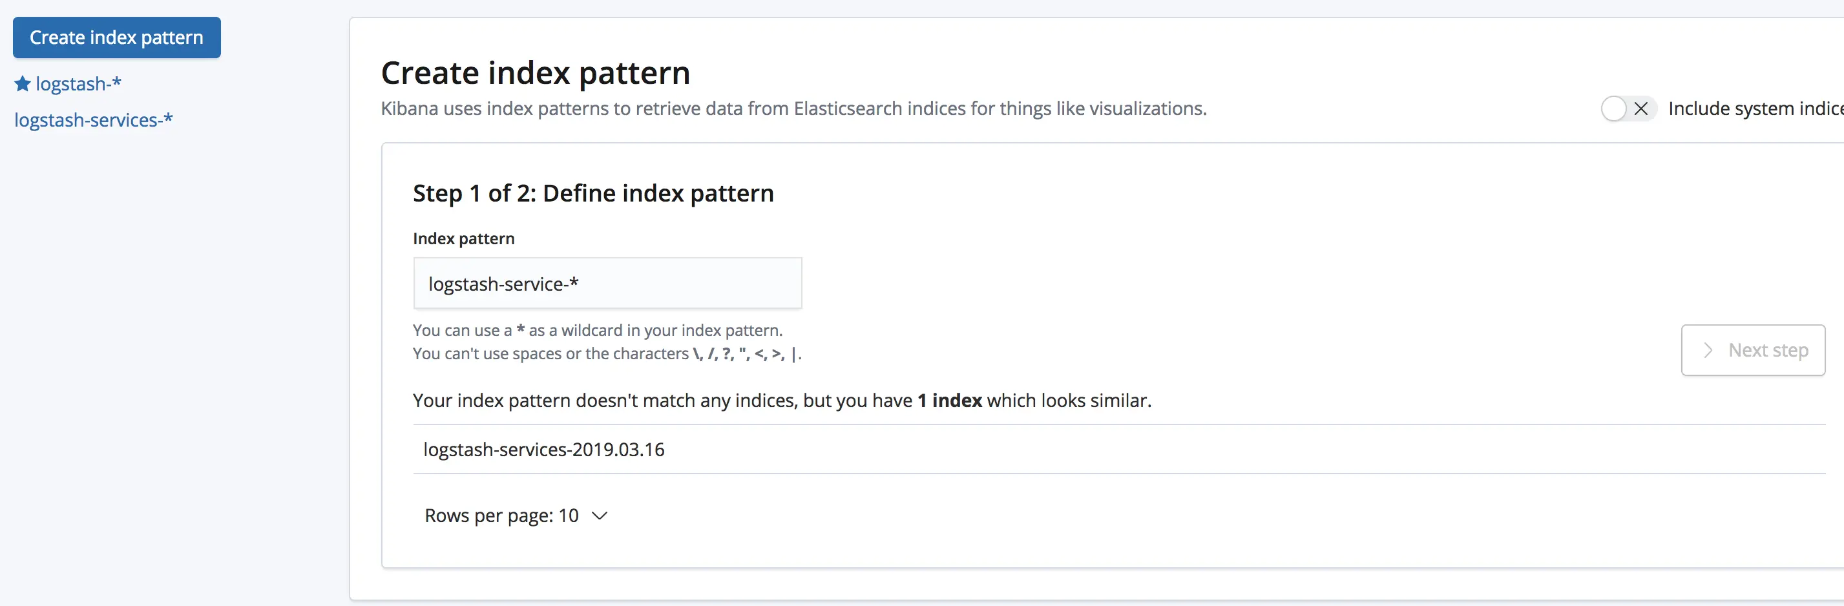Open the logstash-services-* index pattern
The image size is (1844, 606).
93,120
